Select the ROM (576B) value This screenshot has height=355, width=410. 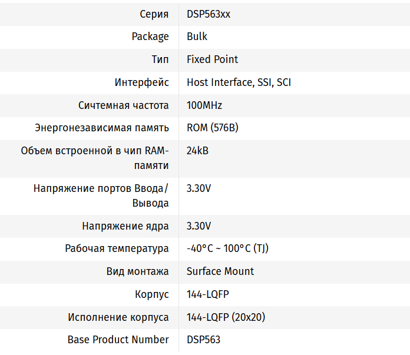coord(212,128)
